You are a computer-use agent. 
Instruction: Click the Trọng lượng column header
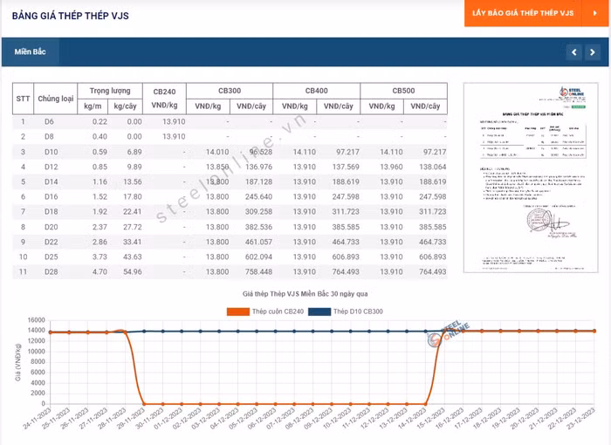(x=109, y=91)
